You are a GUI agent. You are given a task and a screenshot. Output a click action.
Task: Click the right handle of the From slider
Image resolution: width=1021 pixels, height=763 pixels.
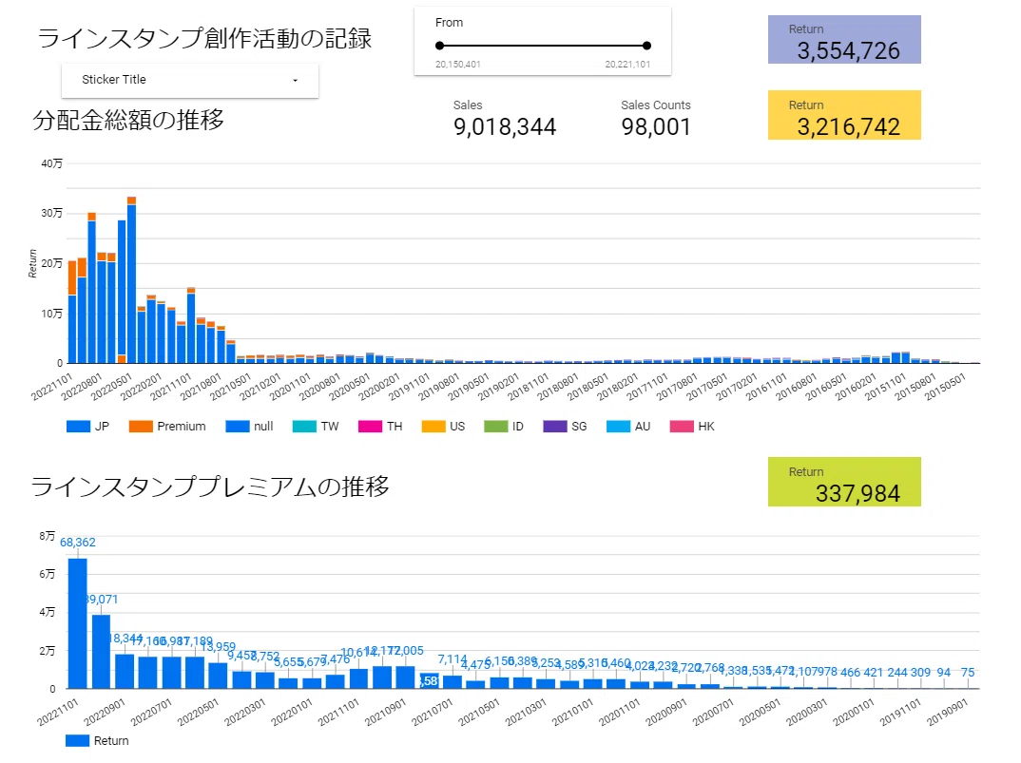point(646,46)
